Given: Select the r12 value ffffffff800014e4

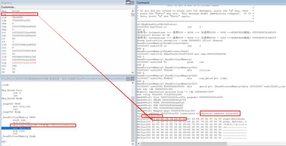Looking at the screenshot, I should tap(24, 51).
